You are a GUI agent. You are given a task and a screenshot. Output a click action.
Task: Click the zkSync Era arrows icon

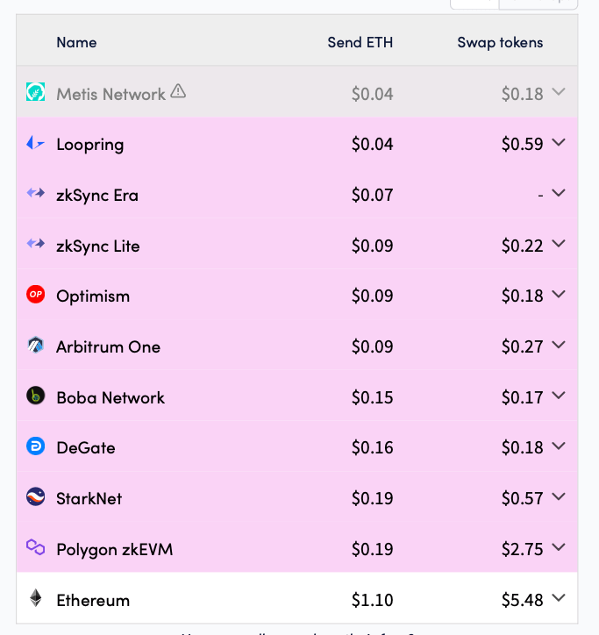pos(36,193)
